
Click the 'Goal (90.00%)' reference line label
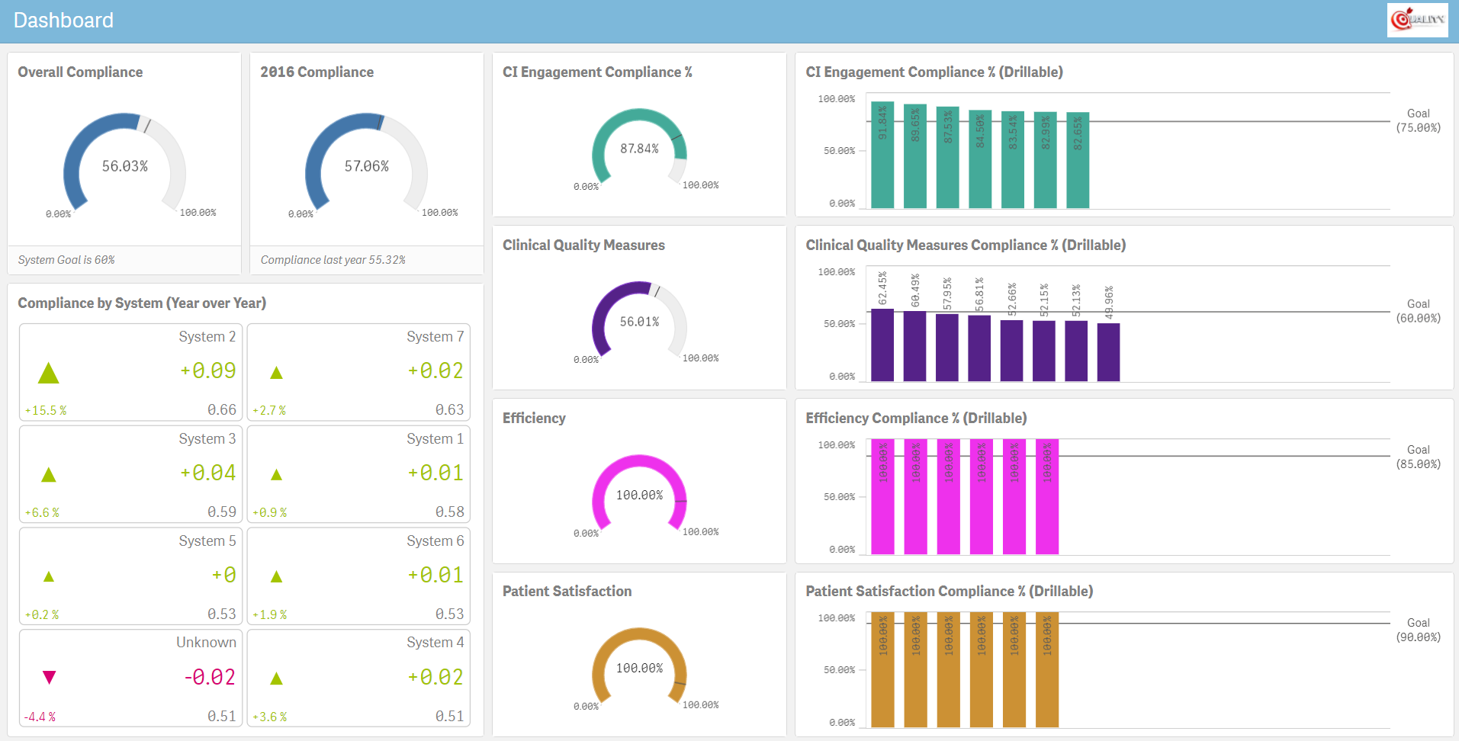[1419, 630]
